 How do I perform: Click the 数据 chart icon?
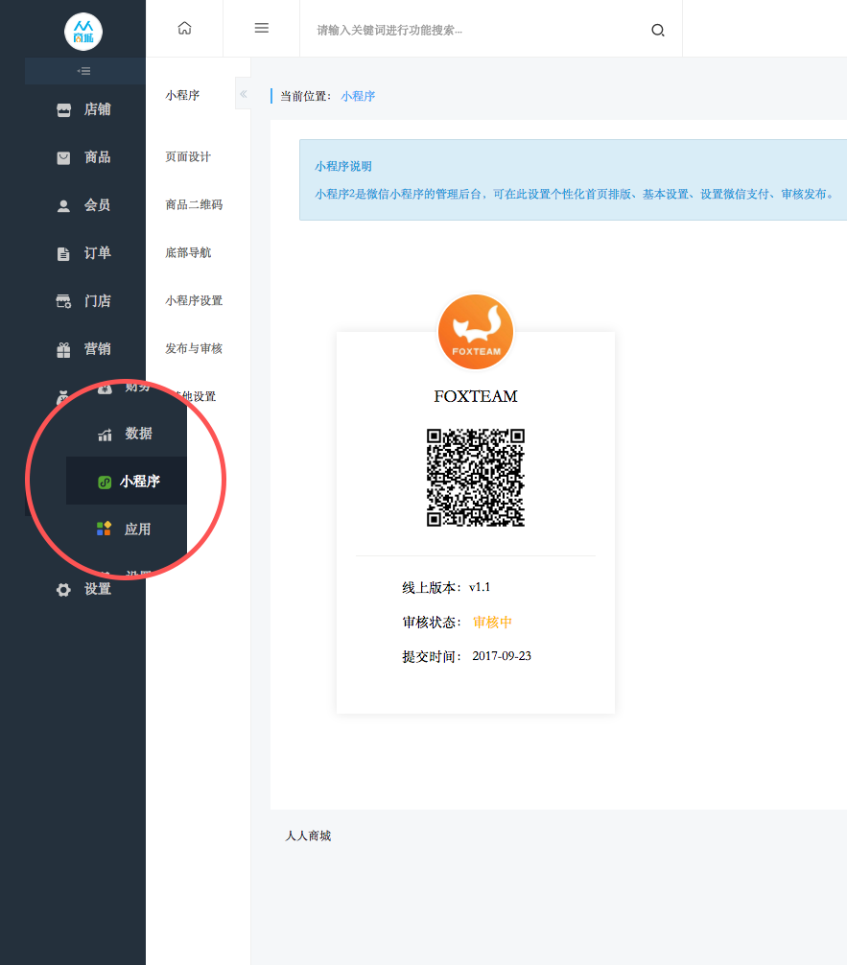[105, 435]
